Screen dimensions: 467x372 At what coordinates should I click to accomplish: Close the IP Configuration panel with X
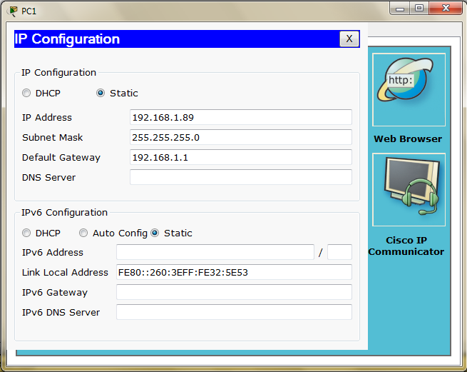(349, 39)
